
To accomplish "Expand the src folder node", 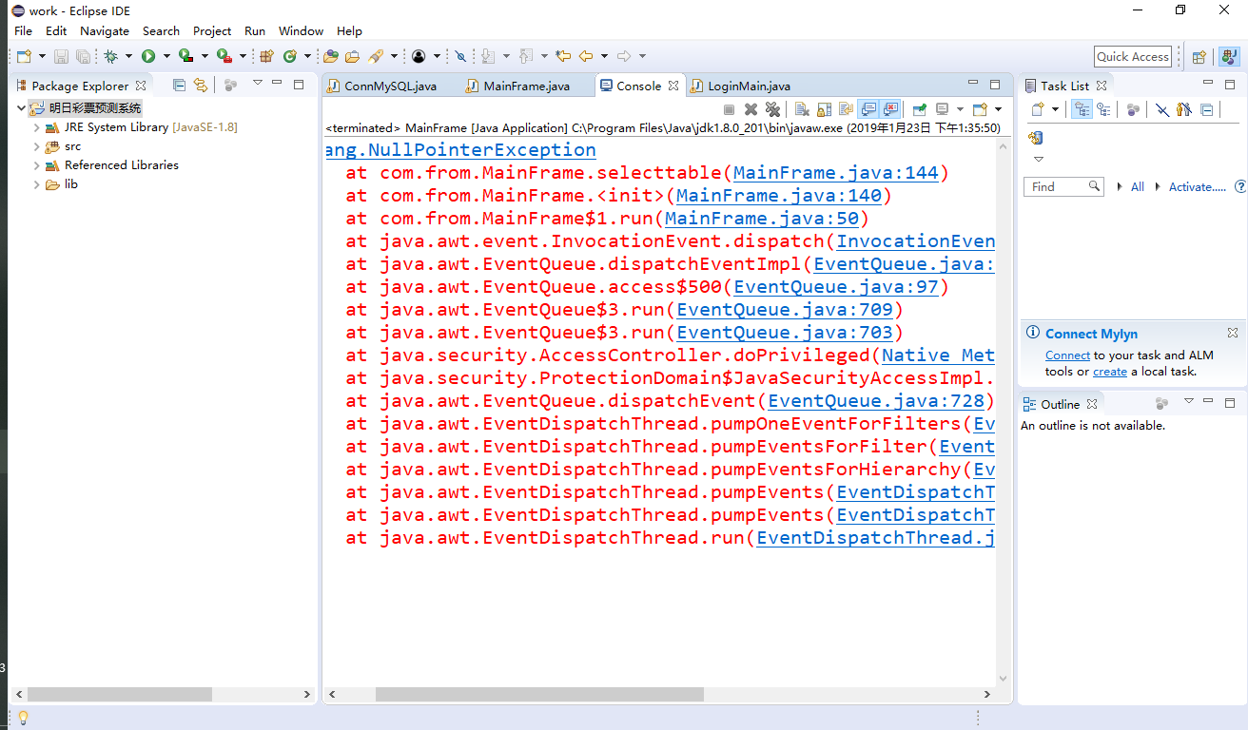I will 36,146.
